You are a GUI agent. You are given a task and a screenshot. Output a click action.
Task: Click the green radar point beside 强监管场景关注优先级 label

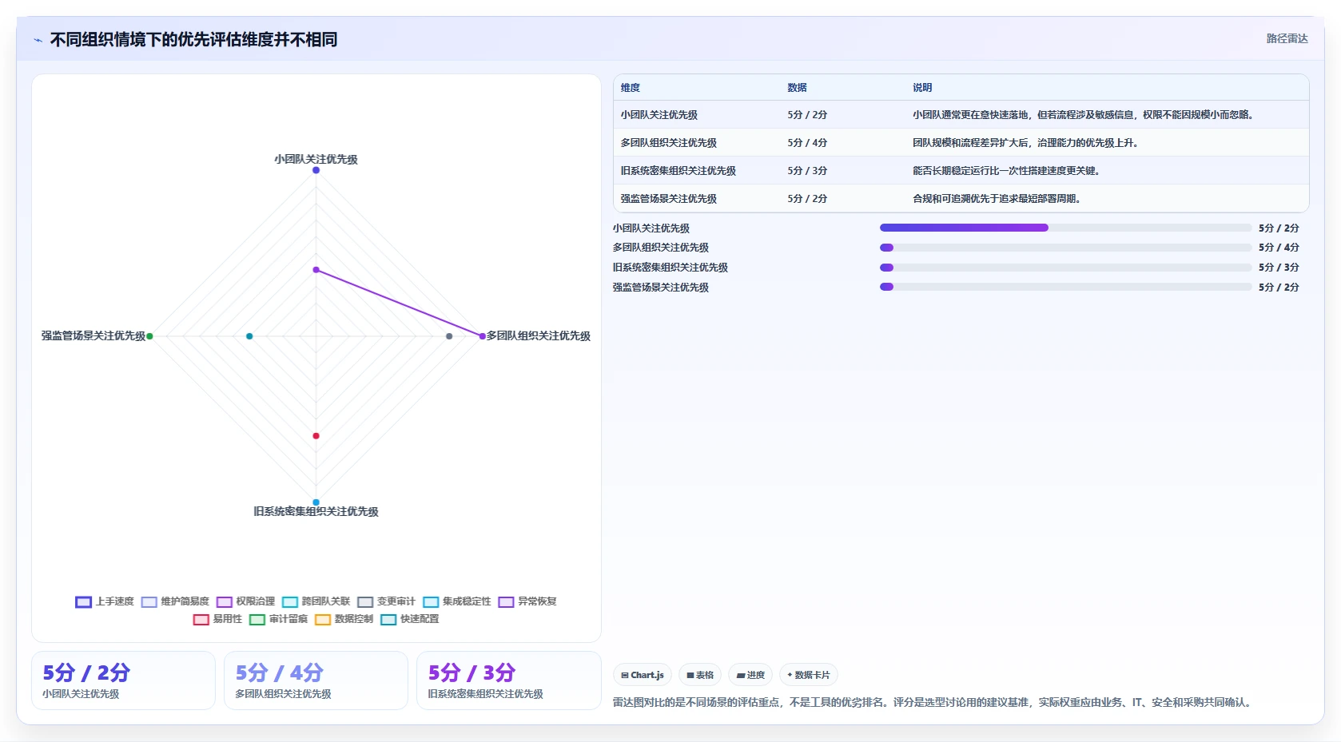(149, 336)
